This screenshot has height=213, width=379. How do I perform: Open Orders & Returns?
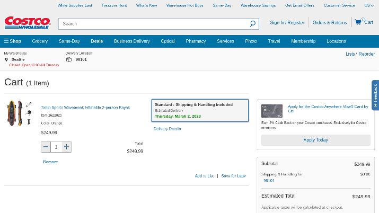point(330,22)
